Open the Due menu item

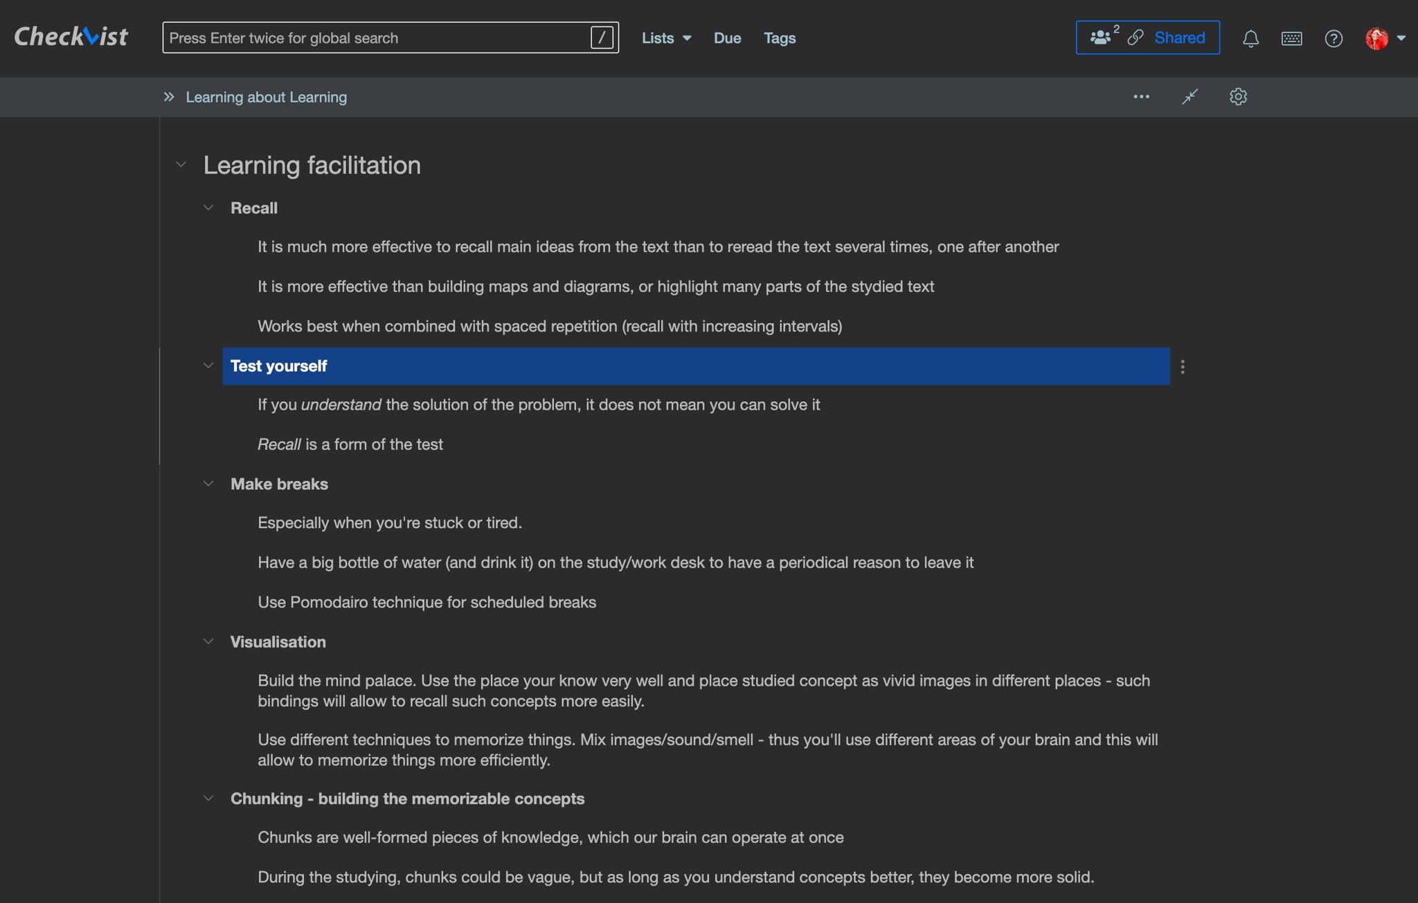pyautogui.click(x=727, y=38)
